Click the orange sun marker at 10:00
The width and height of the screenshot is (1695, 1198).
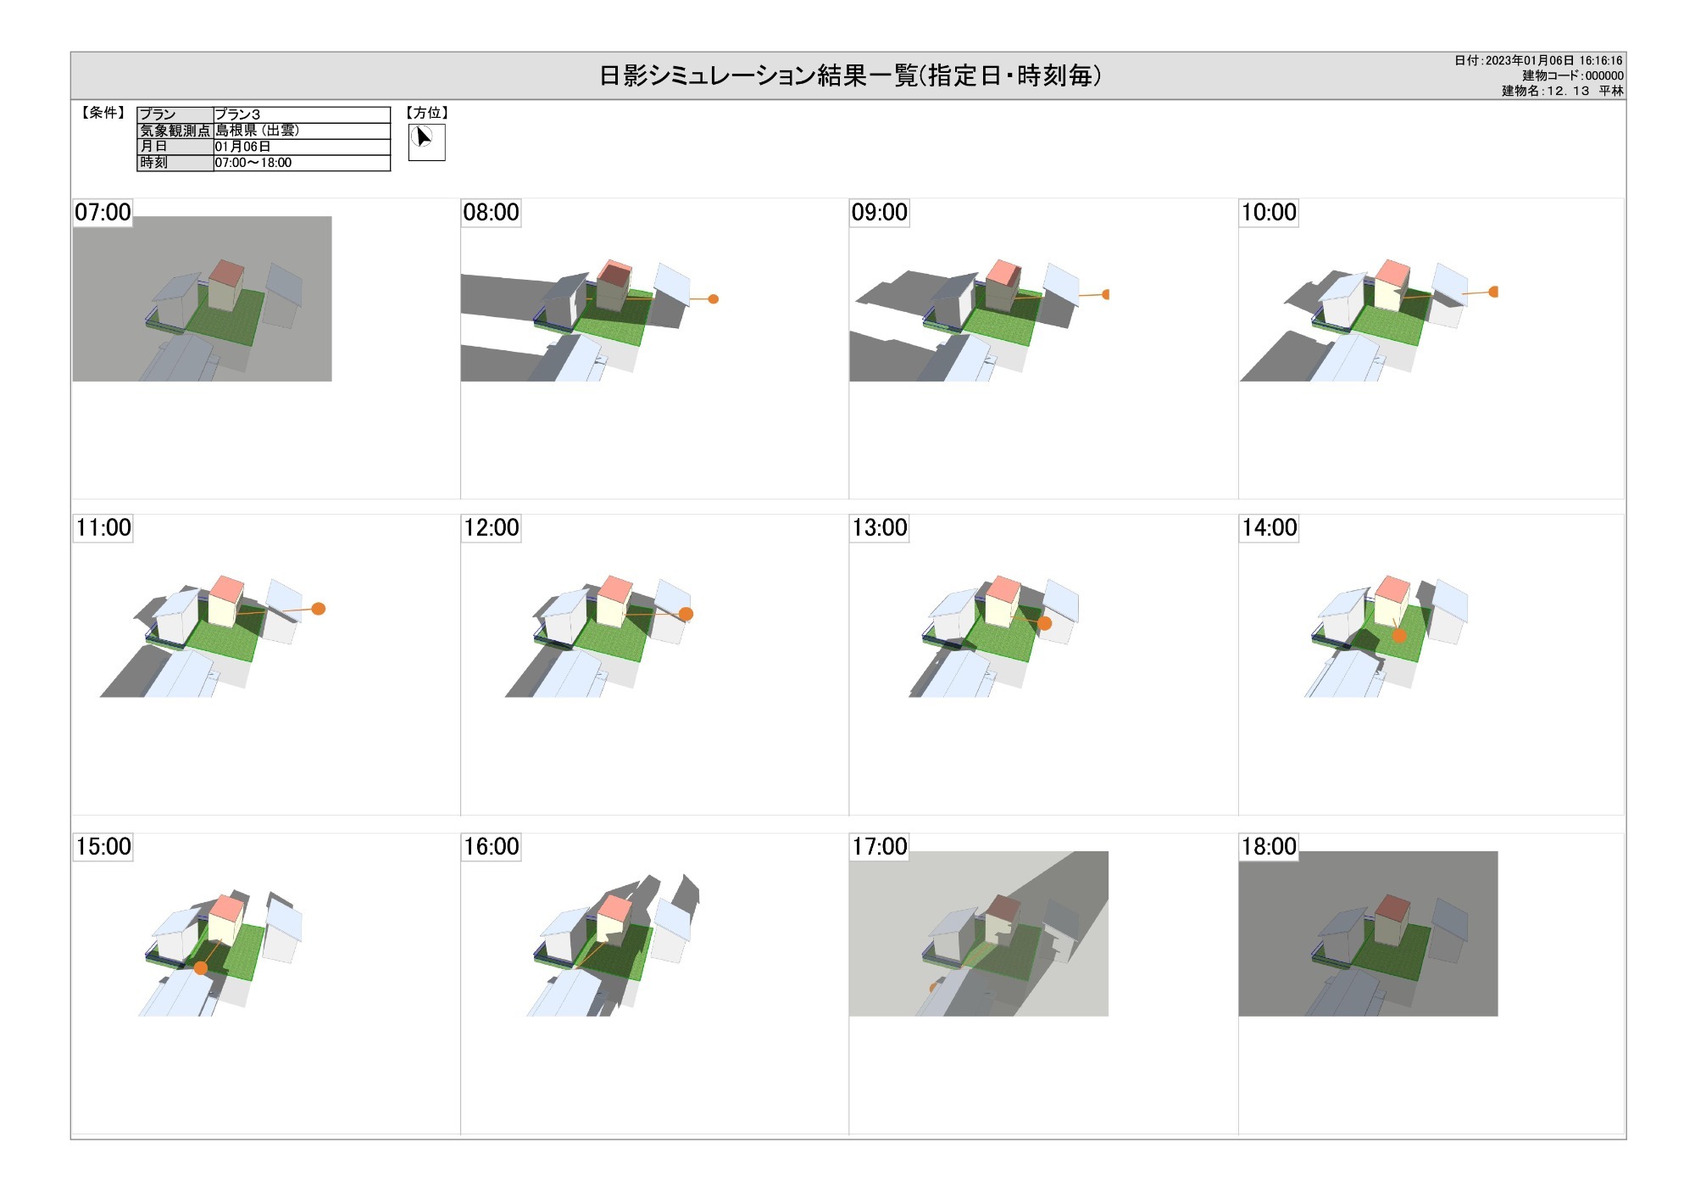tap(1493, 292)
